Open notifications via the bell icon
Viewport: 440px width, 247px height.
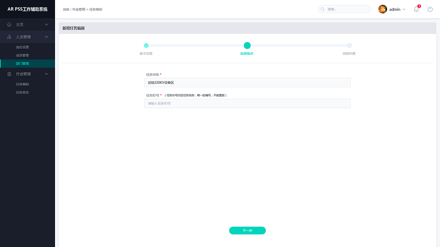416,9
